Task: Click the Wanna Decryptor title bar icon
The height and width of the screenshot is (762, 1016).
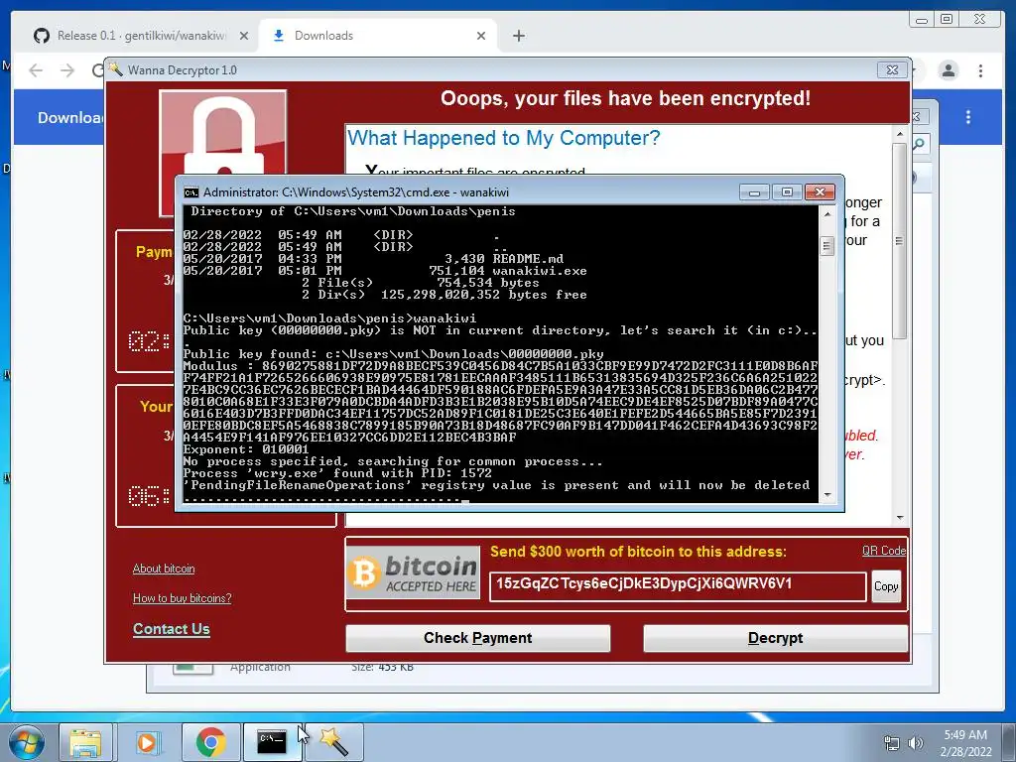Action: pos(116,69)
